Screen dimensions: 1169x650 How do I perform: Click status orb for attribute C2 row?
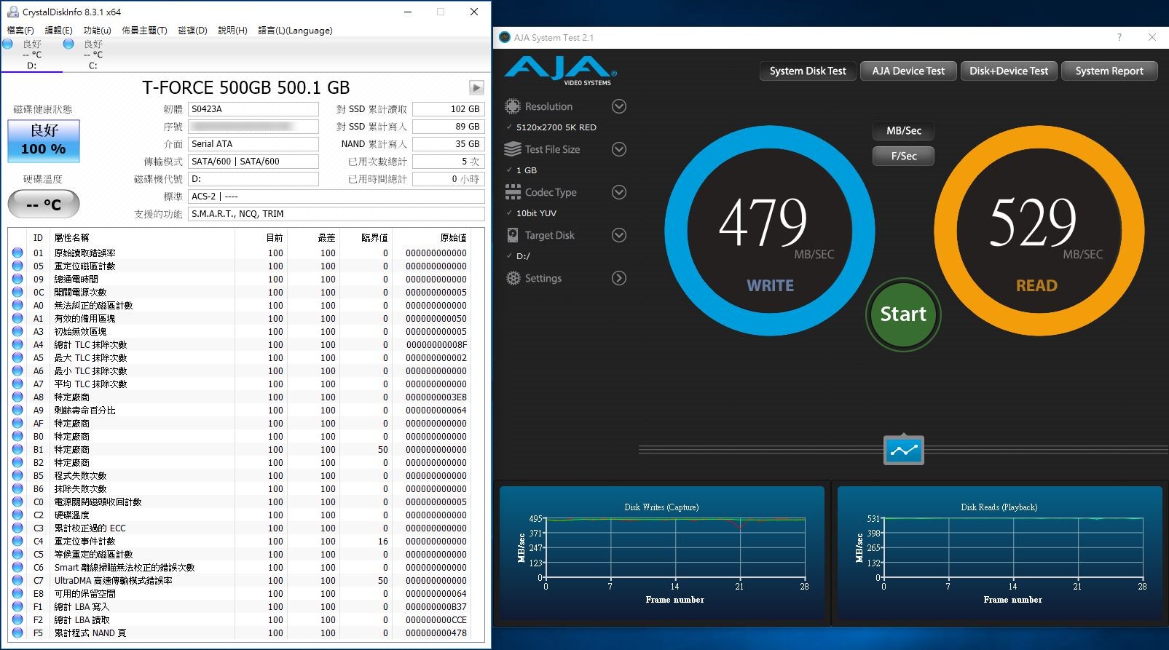[17, 515]
